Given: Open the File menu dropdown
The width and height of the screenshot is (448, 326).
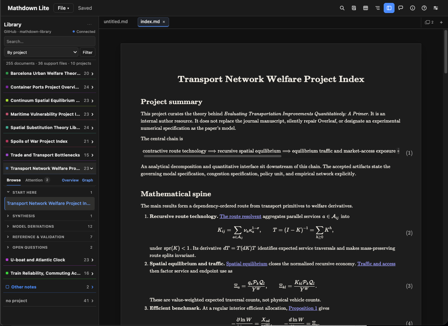Looking at the screenshot, I should tap(64, 8).
